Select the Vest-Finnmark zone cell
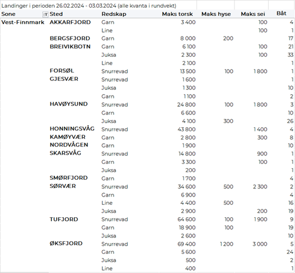Image resolution: width=295 pixels, height=273 pixels. pos(22,22)
